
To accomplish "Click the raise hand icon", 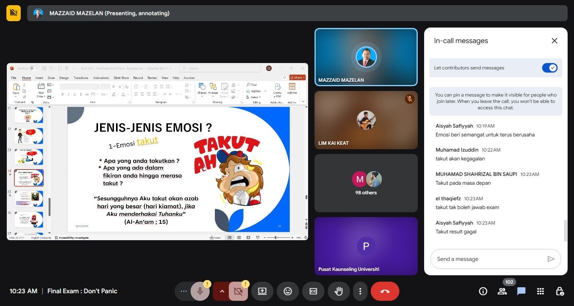I will 338,291.
